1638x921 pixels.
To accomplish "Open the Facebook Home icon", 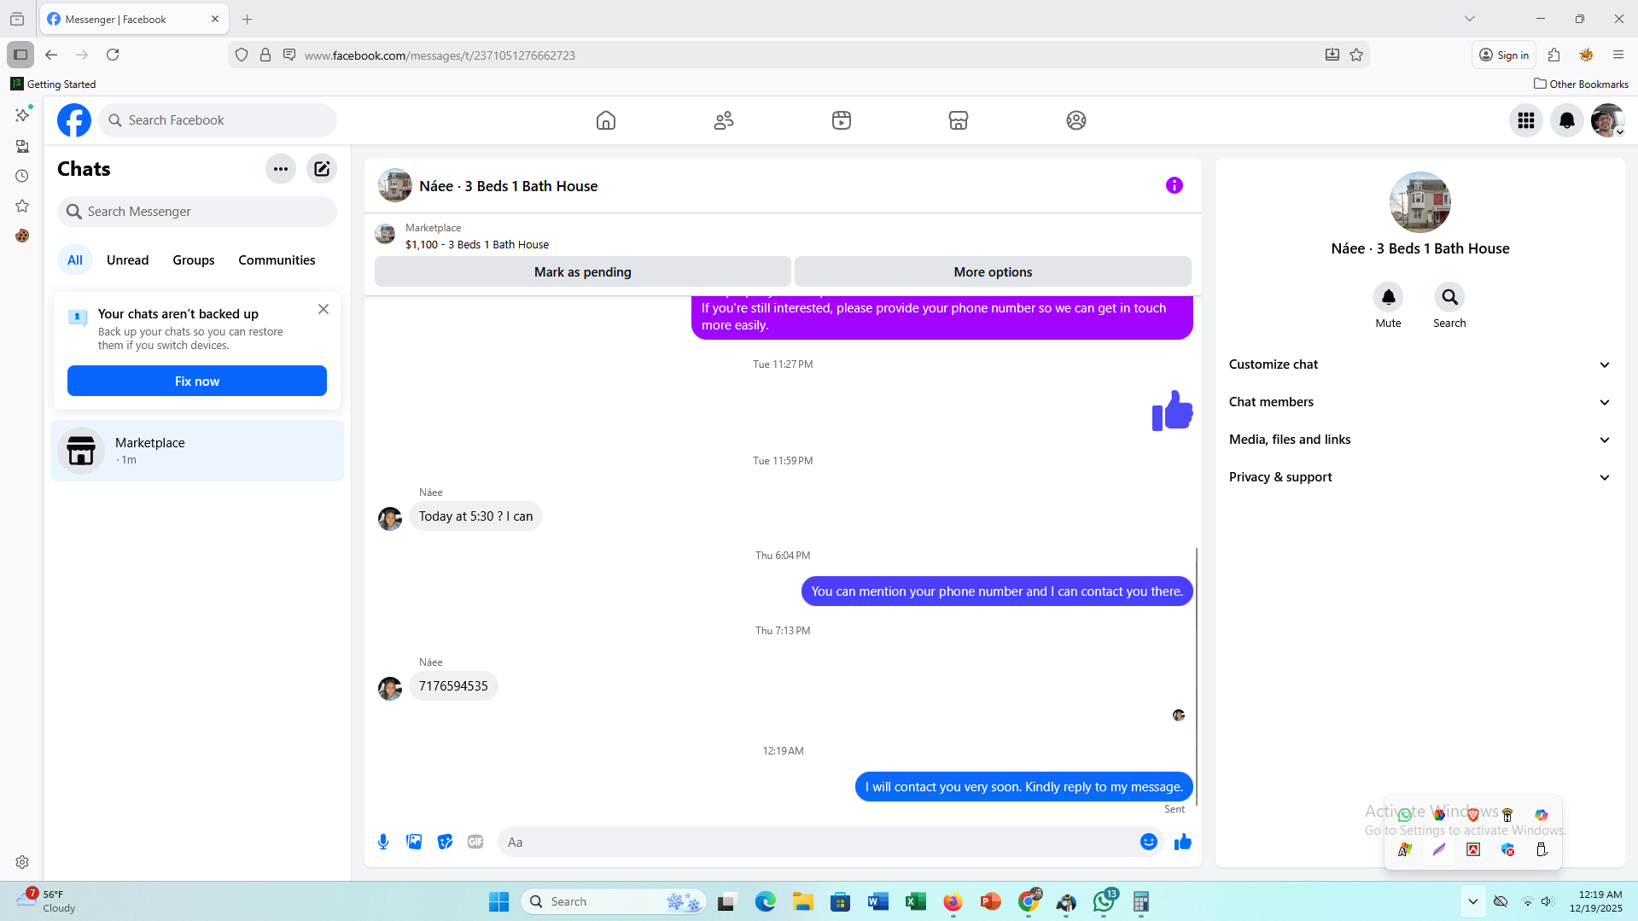I will coord(606,120).
